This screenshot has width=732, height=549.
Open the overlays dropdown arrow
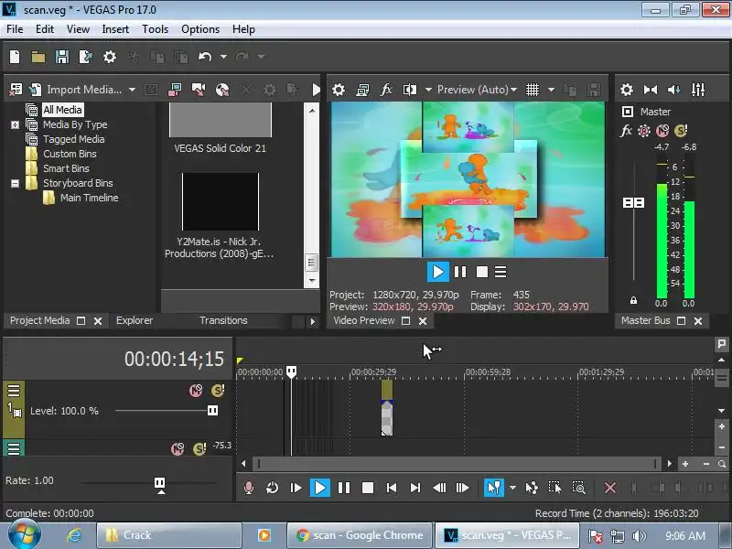pos(551,90)
